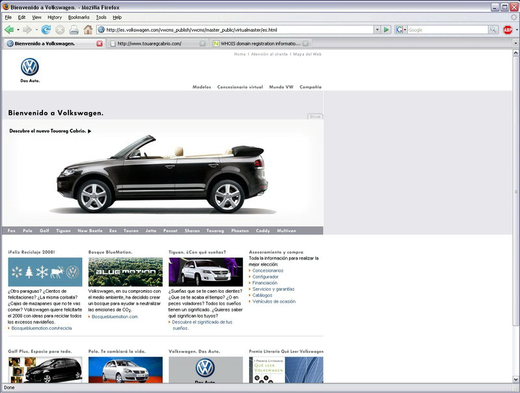Click the Volkswagen Das Auto logo
This screenshot has height=393, width=520.
point(30,70)
